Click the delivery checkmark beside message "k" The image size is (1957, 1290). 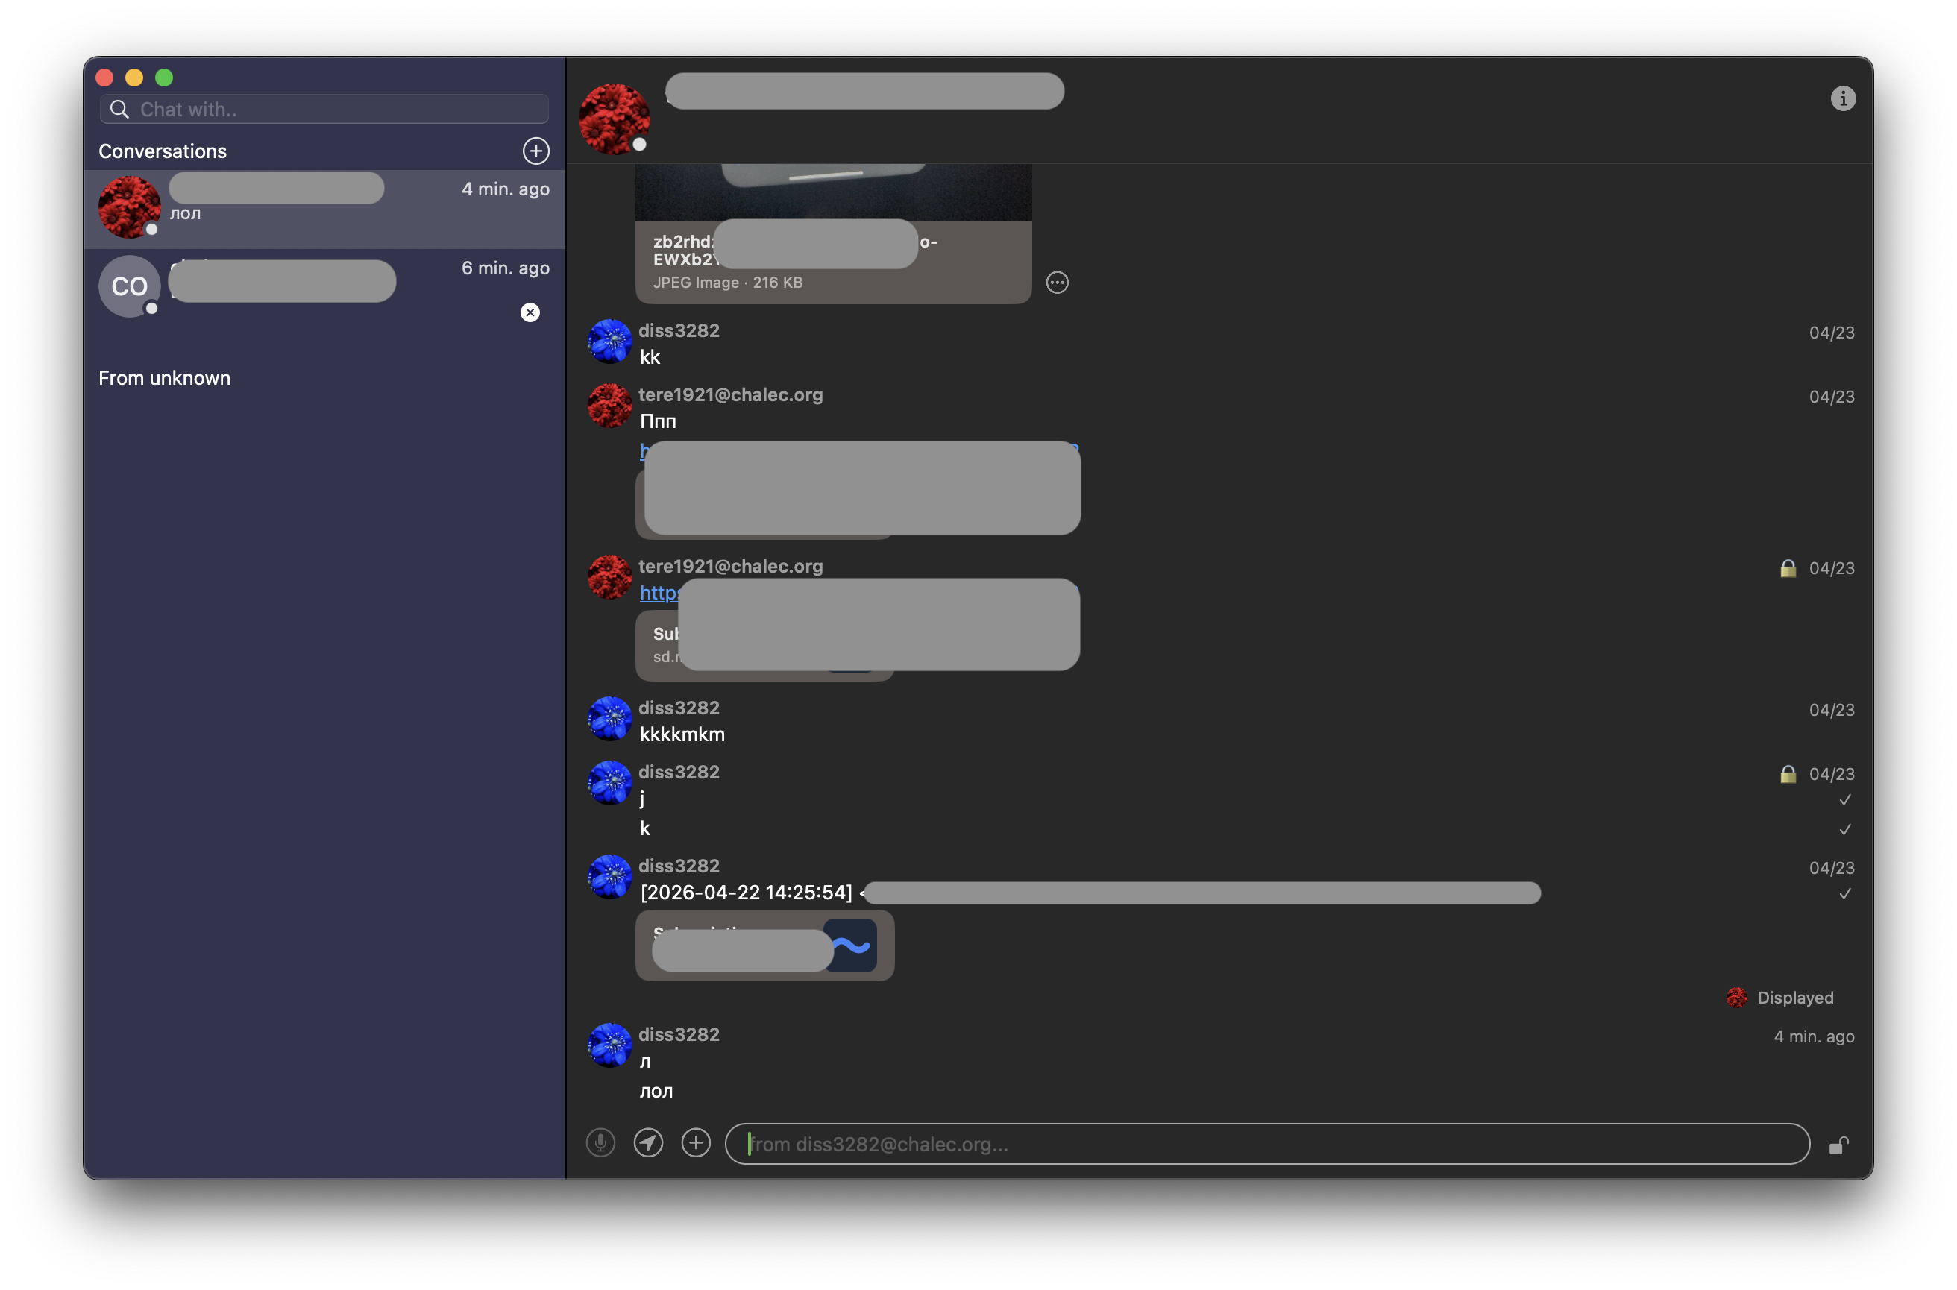(x=1844, y=829)
